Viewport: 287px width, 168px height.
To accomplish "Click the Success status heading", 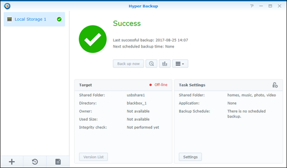I will (x=127, y=23).
